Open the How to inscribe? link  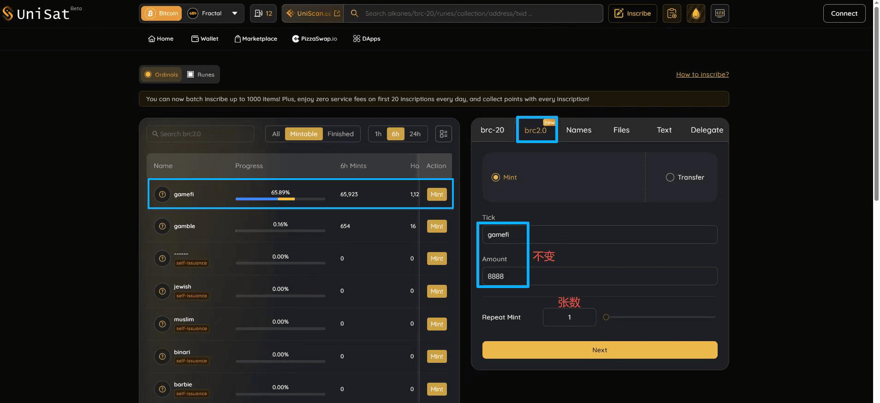click(x=702, y=74)
